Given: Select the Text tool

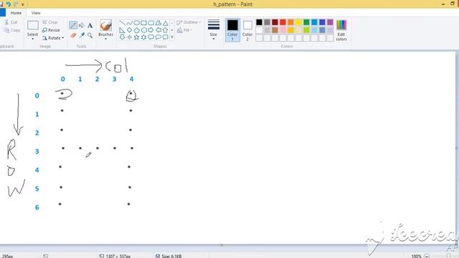Looking at the screenshot, I should pyautogui.click(x=90, y=26).
